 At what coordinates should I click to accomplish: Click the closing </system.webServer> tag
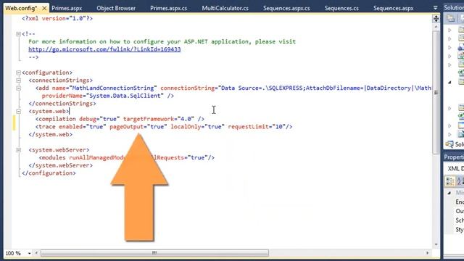61,165
